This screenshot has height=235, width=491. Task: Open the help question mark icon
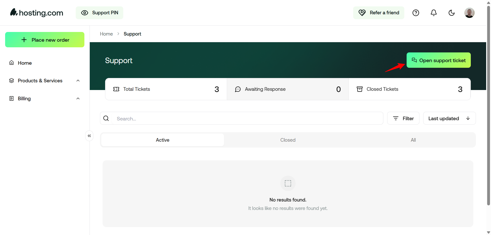(416, 13)
